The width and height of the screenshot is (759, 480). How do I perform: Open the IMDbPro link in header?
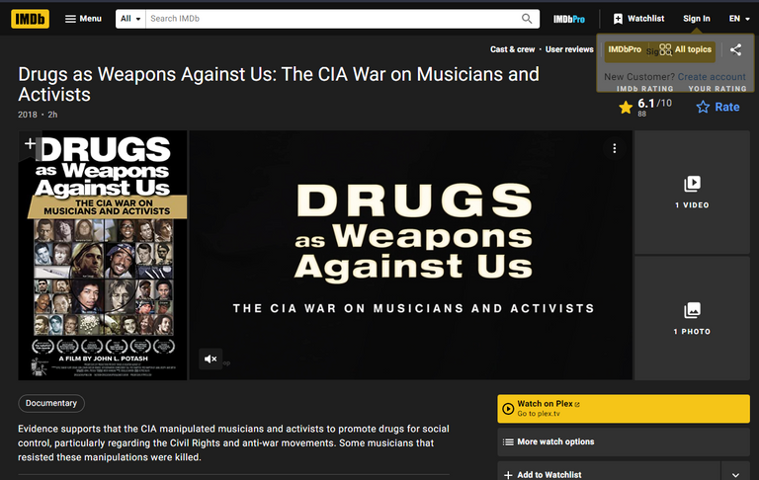point(569,20)
